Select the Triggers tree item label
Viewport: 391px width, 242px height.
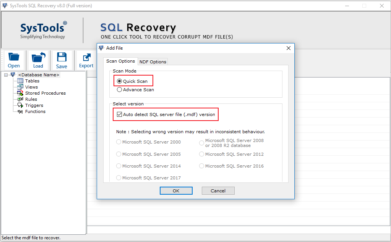34,105
